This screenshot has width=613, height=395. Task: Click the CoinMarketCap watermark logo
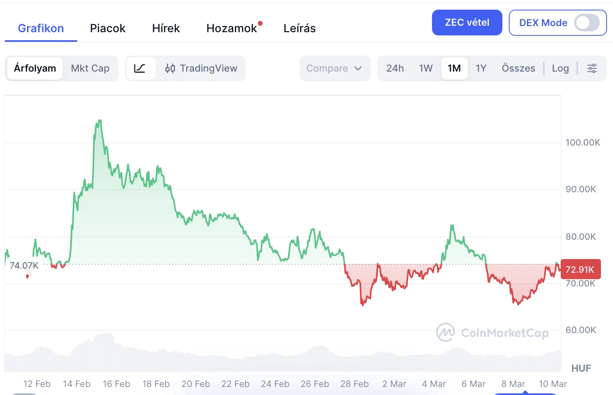492,333
